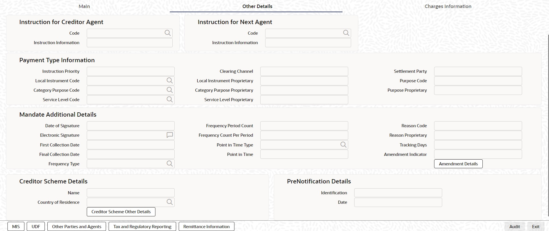549x231 pixels.
Task: Select the Other Details tab
Action: (257, 6)
